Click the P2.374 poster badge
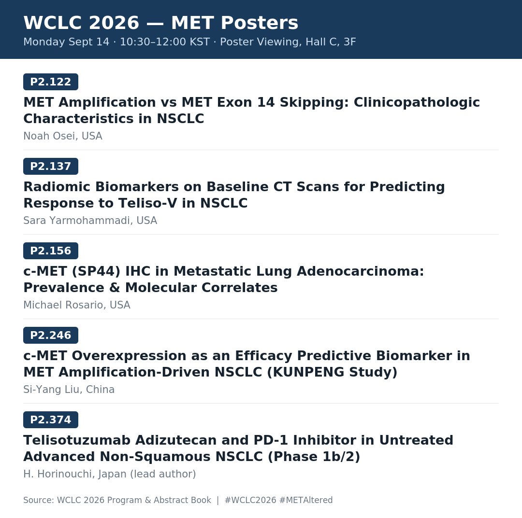The width and height of the screenshot is (522, 518). coord(51,420)
